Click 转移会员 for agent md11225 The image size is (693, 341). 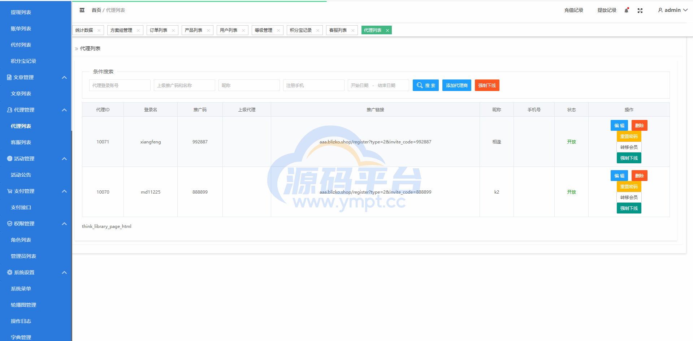629,197
